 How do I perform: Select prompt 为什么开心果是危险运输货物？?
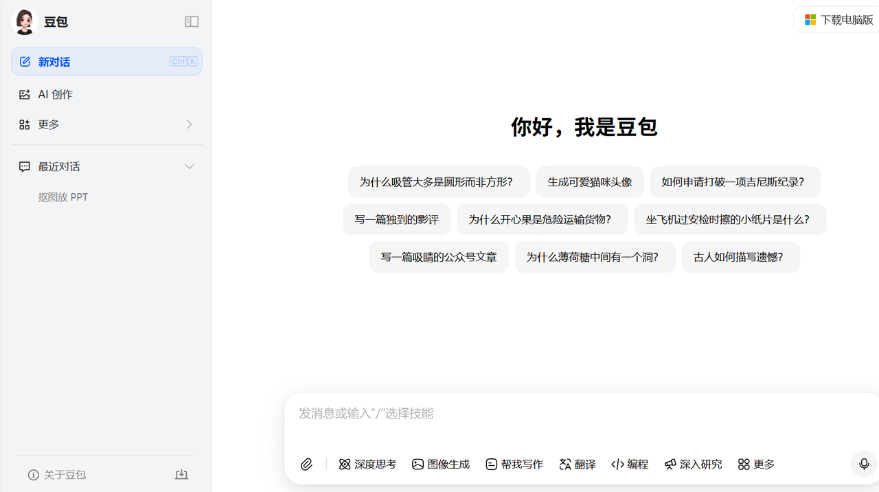pos(542,220)
